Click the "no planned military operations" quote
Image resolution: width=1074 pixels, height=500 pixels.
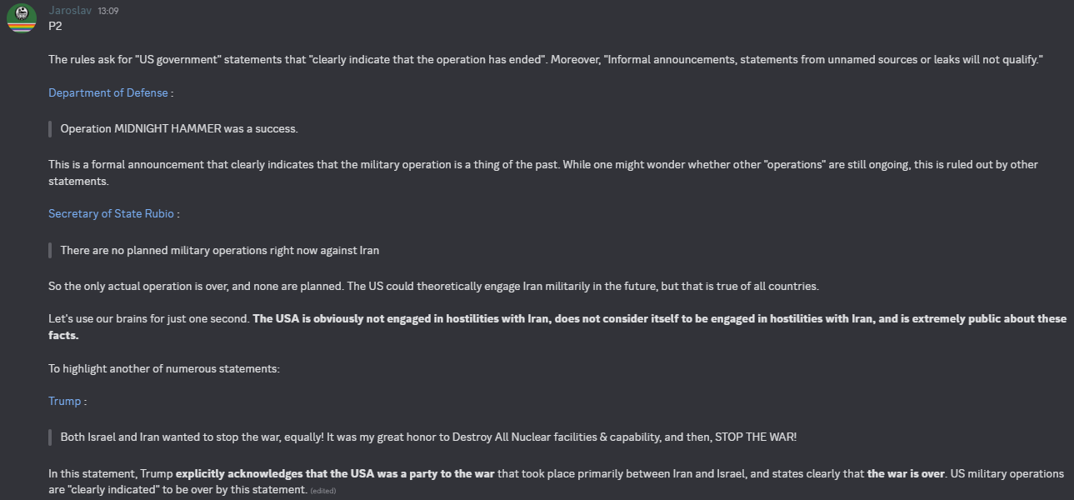(220, 250)
